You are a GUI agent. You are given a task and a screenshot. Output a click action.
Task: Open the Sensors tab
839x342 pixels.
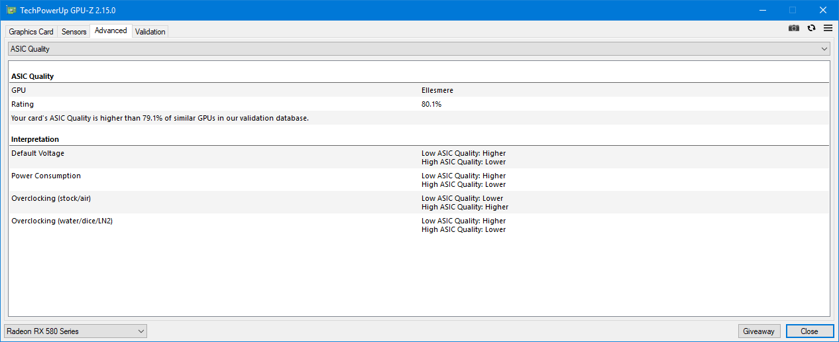pos(74,32)
